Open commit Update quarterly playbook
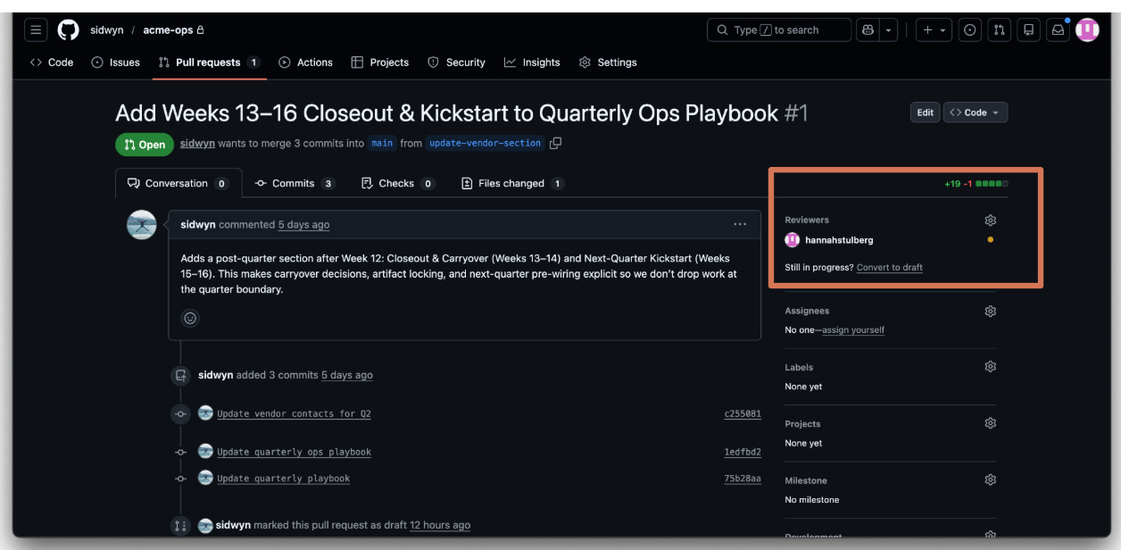 [x=283, y=479]
